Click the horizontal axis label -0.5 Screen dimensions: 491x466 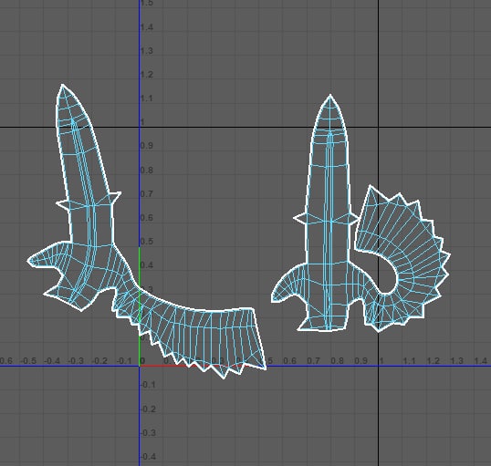coord(28,361)
